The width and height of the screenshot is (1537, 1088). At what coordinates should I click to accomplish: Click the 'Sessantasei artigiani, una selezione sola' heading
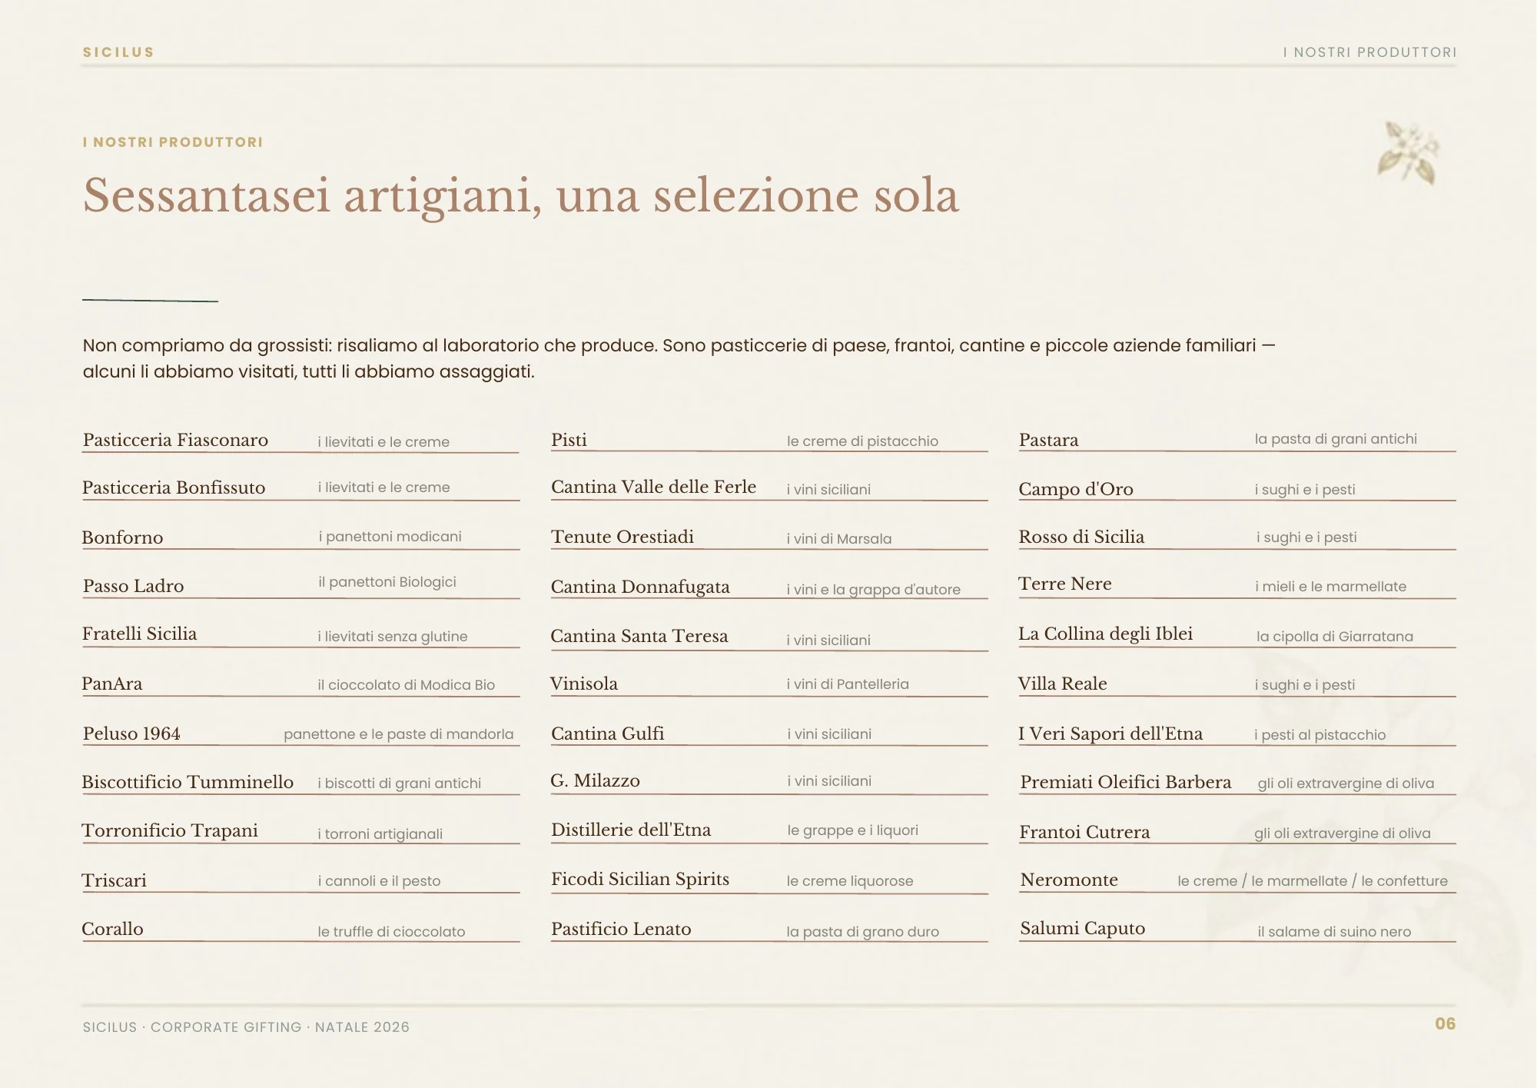pos(521,195)
